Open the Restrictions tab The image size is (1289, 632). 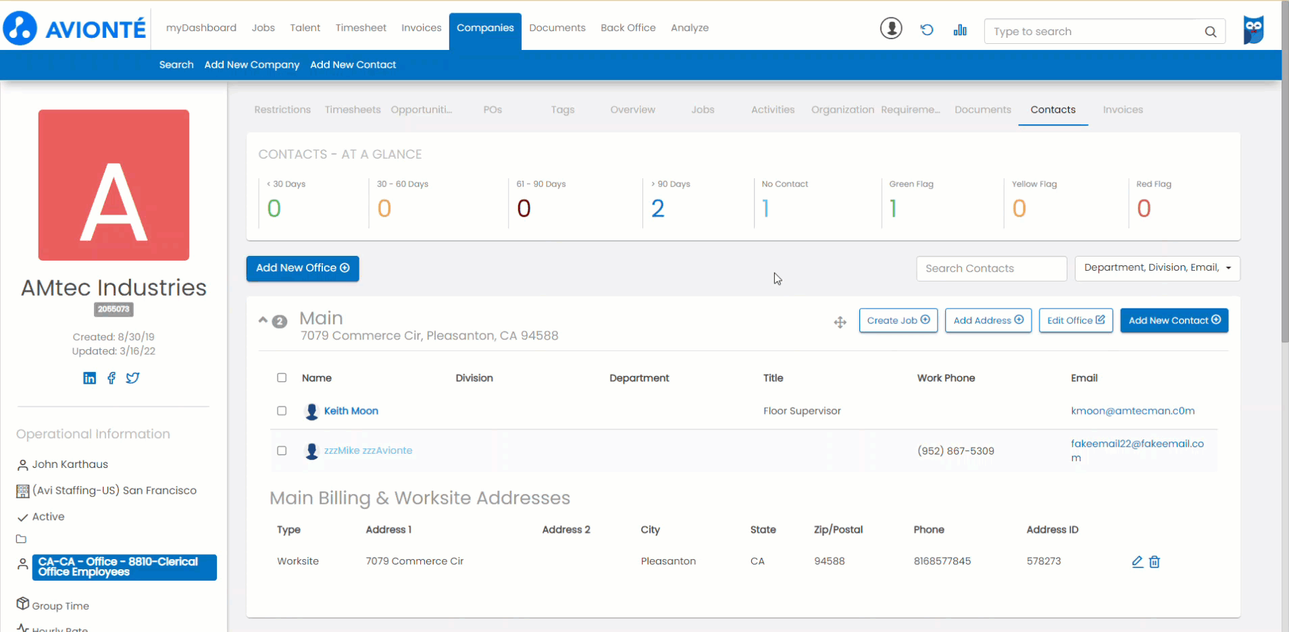282,109
